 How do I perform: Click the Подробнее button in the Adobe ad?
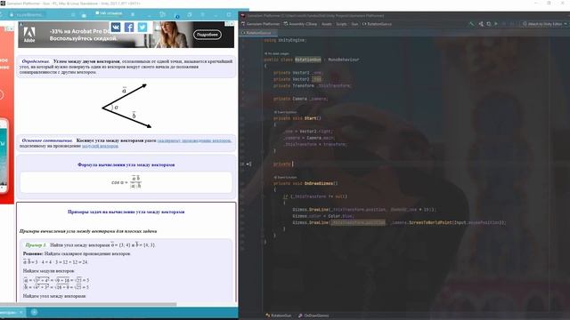point(208,35)
